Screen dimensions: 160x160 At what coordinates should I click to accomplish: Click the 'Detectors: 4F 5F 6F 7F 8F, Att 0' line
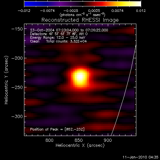(59, 34)
